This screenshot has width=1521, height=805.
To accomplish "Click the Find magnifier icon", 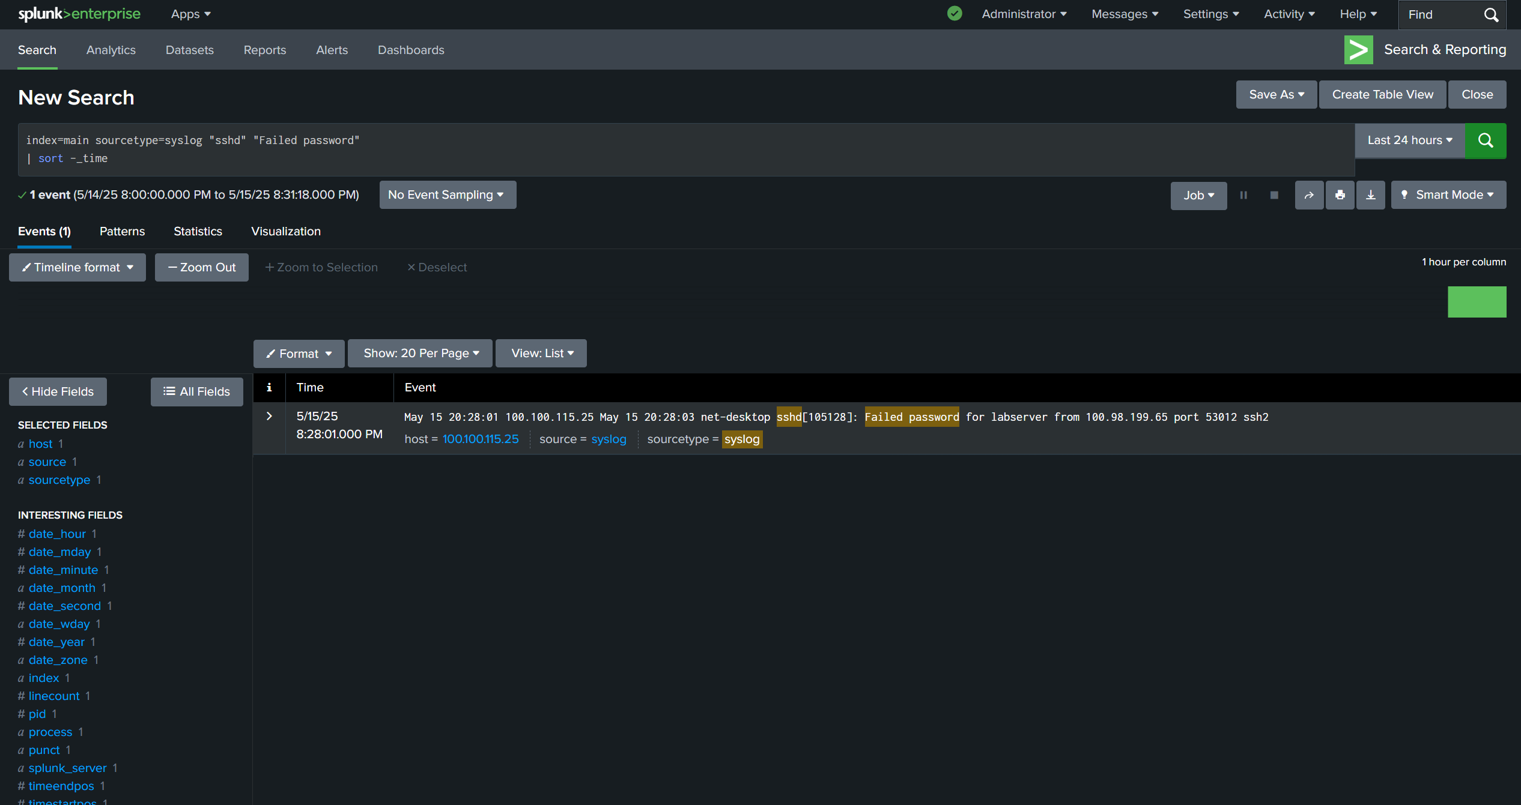I will (x=1491, y=14).
